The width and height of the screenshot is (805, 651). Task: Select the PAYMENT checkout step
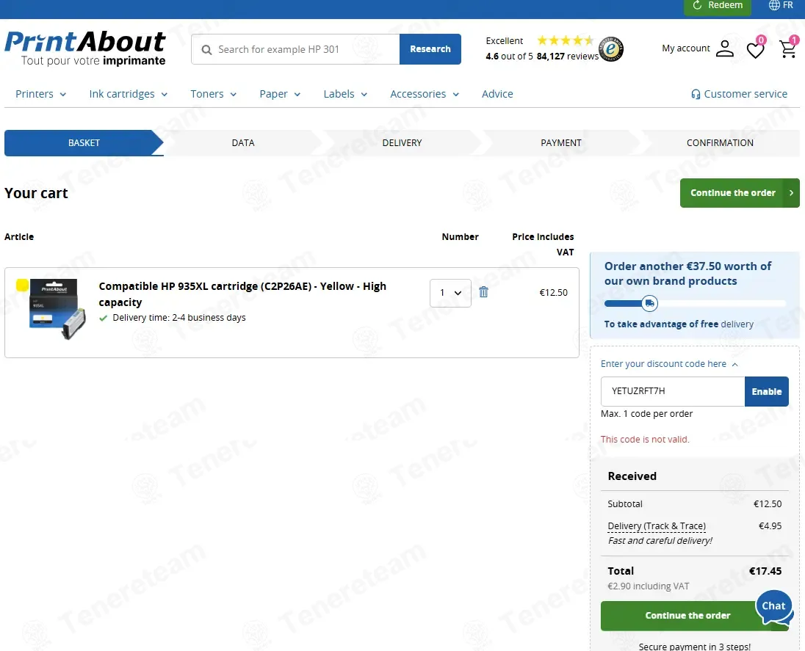(x=560, y=142)
